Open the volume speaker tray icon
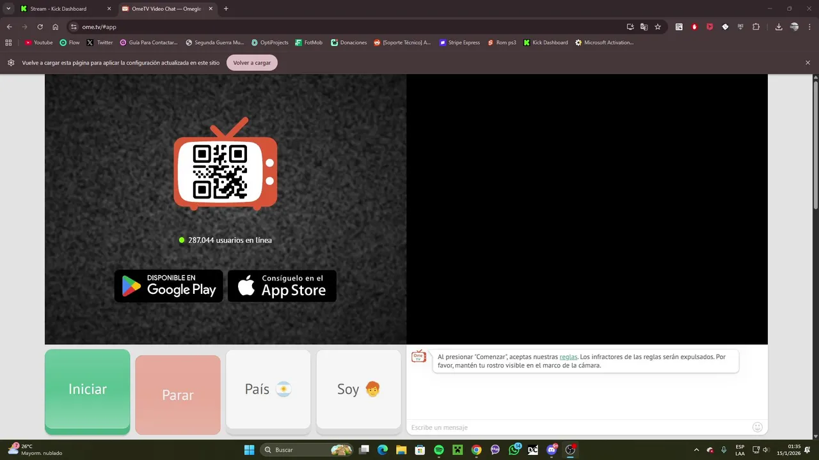The image size is (819, 460). (x=766, y=450)
